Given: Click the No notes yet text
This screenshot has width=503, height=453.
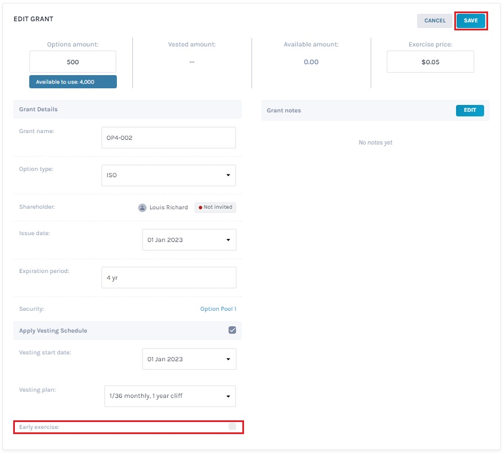Looking at the screenshot, I should [x=375, y=142].
